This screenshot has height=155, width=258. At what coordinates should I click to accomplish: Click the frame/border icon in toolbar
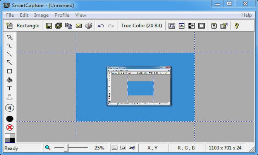click(x=201, y=26)
